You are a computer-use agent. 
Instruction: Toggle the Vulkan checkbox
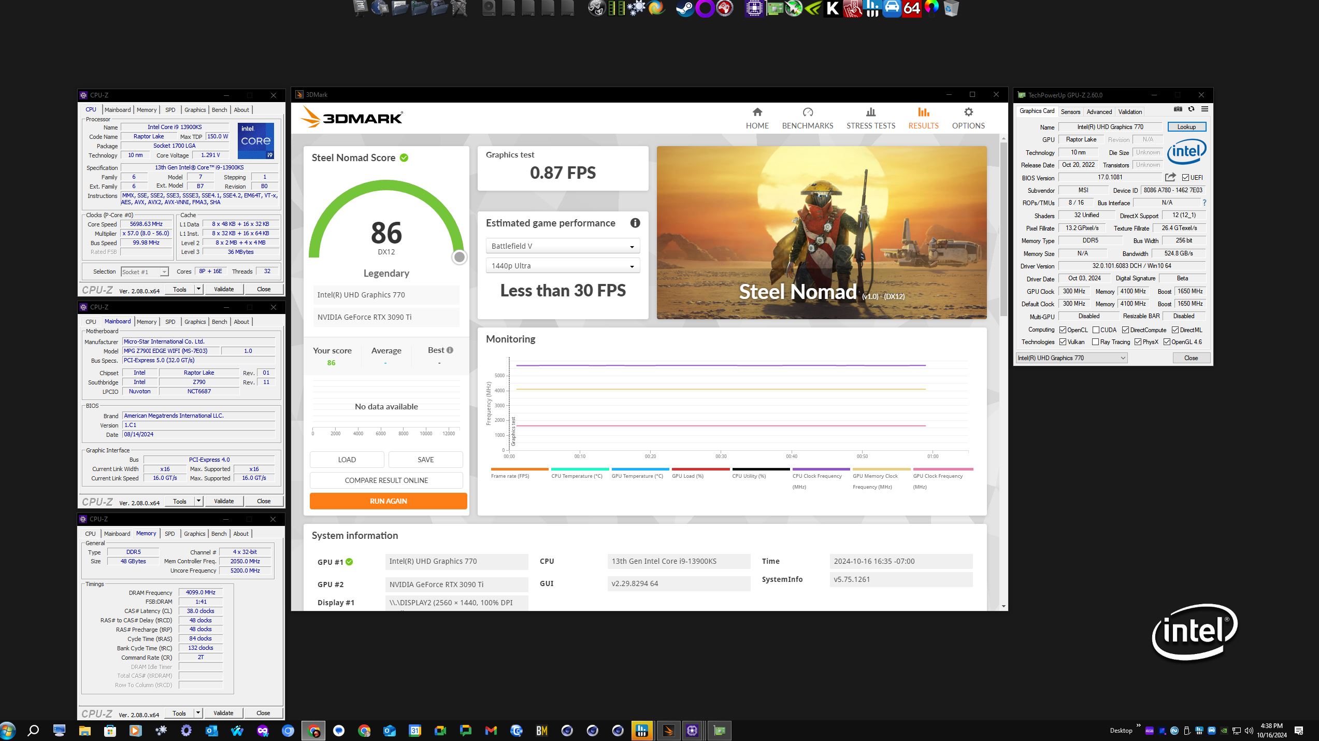click(1063, 341)
